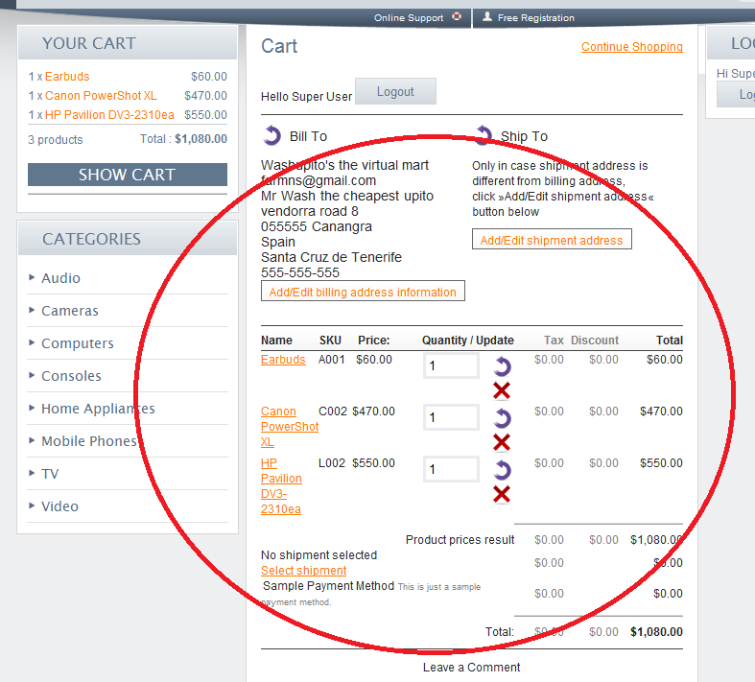755x682 pixels.
Task: Open the Mobile Phones category
Action: (89, 441)
